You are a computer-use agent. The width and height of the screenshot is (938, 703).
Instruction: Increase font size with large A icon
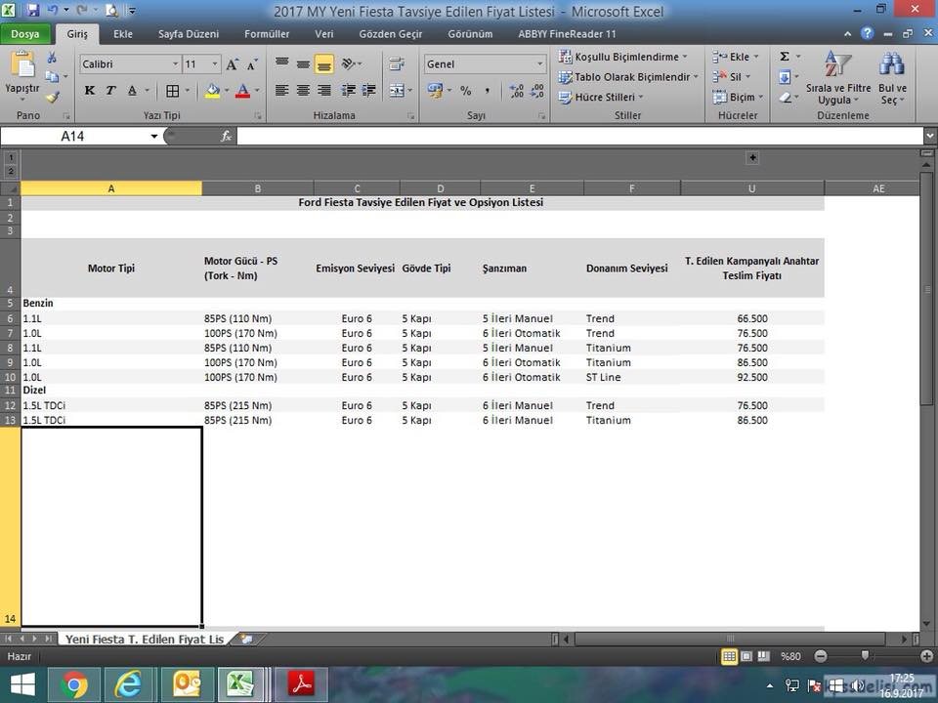[x=233, y=64]
